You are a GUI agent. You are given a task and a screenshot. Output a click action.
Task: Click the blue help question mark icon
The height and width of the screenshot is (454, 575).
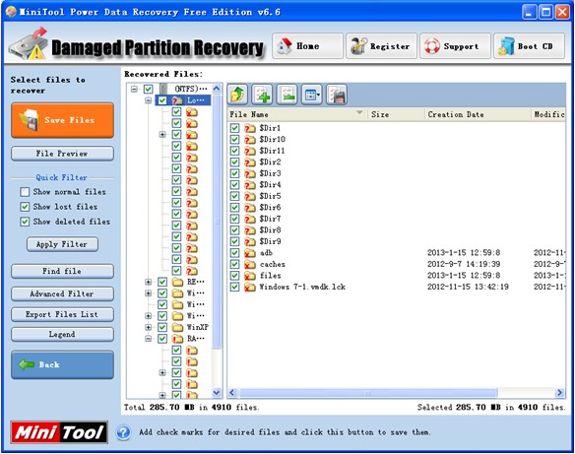124,432
